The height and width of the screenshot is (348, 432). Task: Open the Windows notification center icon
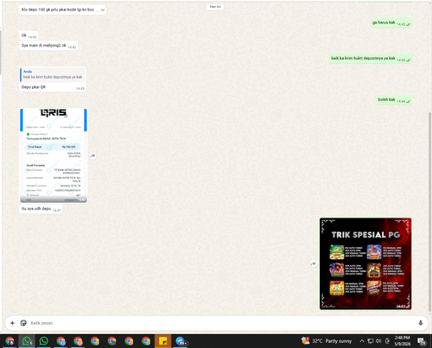coord(422,341)
